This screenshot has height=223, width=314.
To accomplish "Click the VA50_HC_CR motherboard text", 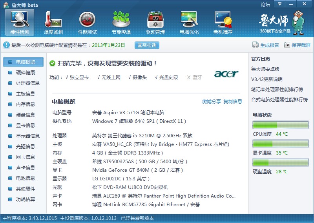I will pyautogui.click(x=161, y=144).
